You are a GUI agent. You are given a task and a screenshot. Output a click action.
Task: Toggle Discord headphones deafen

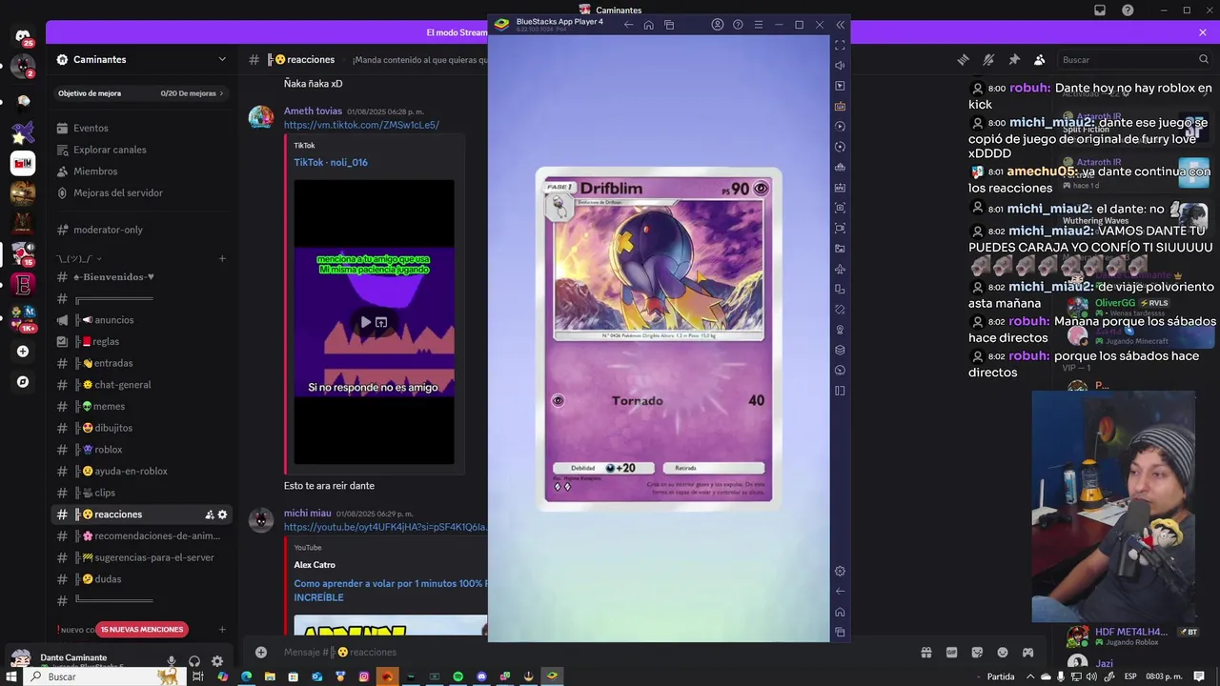194,661
